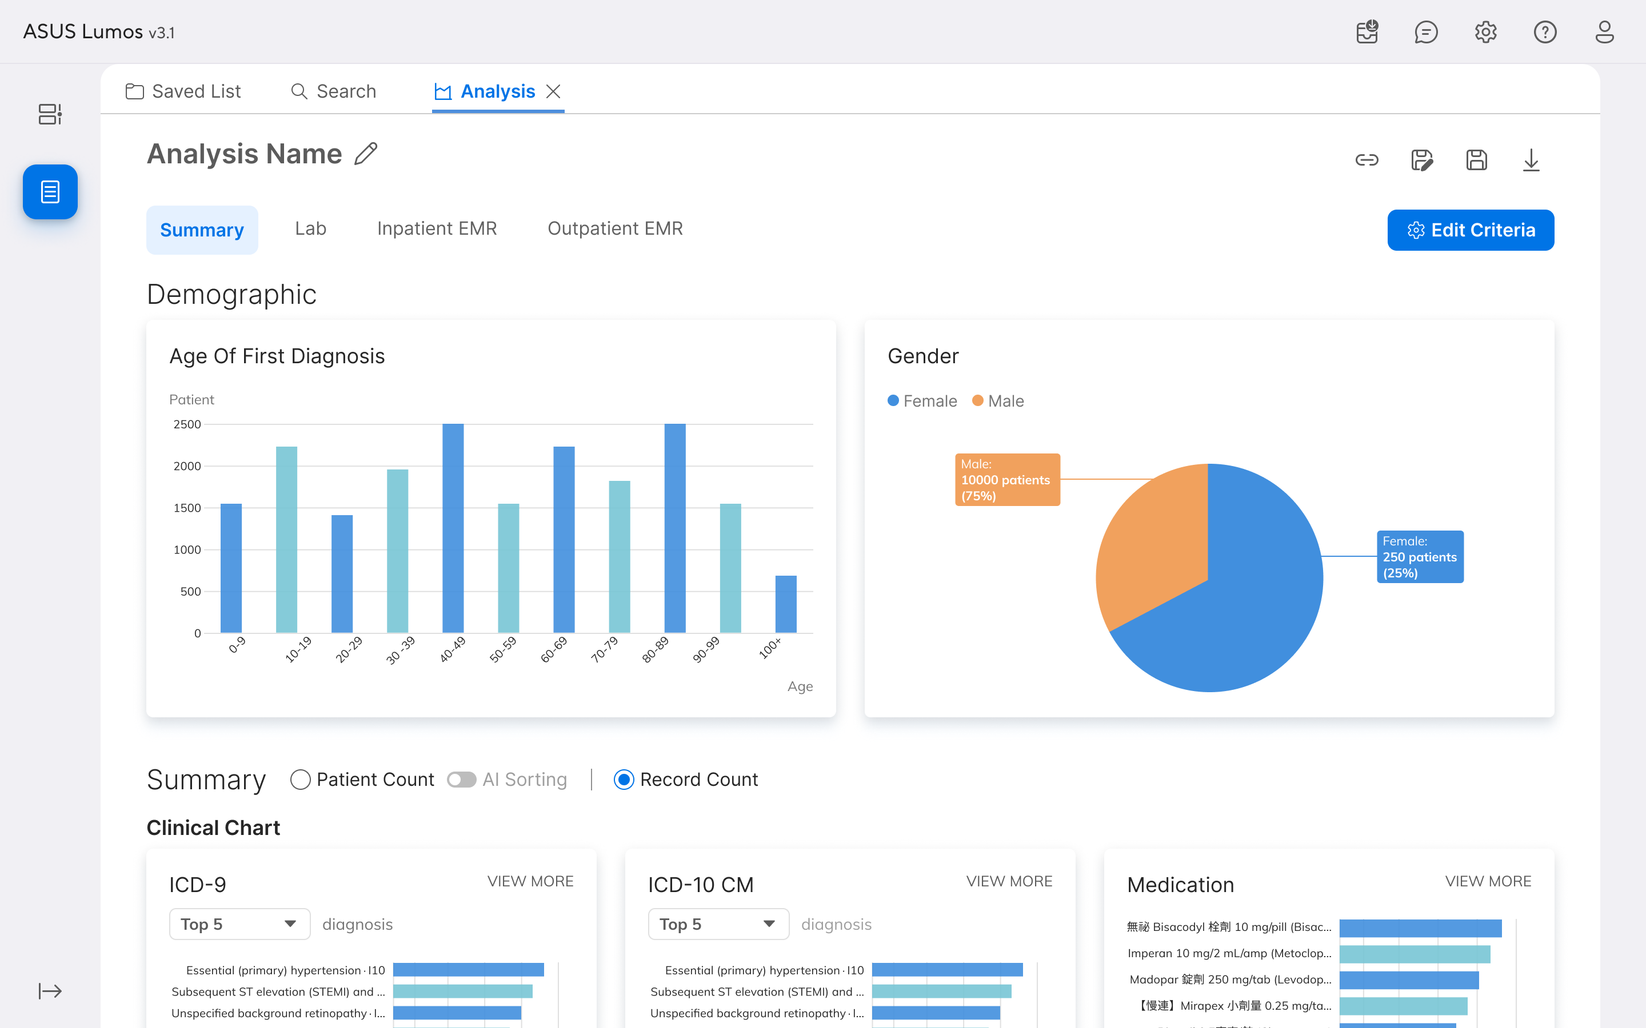This screenshot has height=1028, width=1646.
Task: Click the download arrow icon
Action: (1531, 160)
